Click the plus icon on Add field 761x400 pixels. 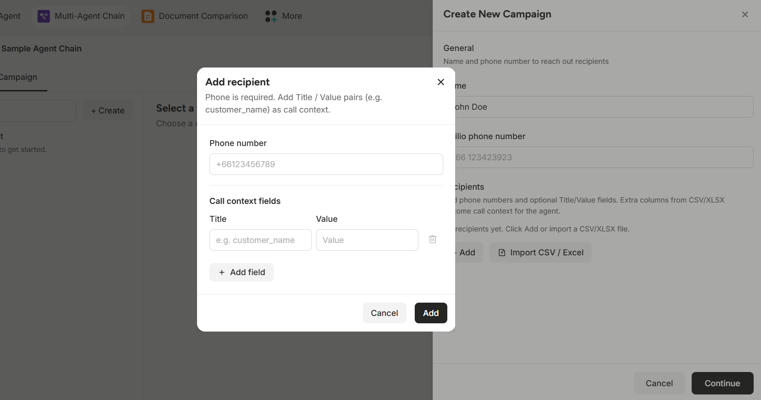(x=222, y=272)
